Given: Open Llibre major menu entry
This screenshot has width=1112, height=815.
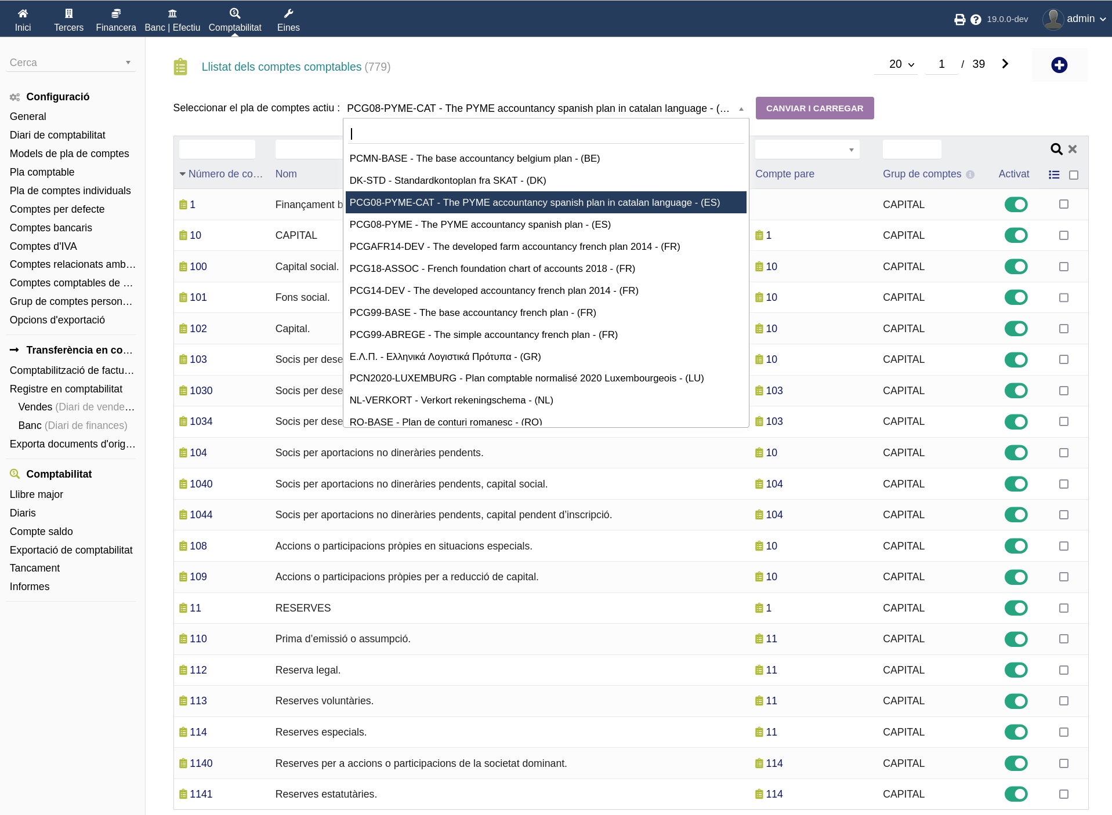Looking at the screenshot, I should click(x=36, y=494).
